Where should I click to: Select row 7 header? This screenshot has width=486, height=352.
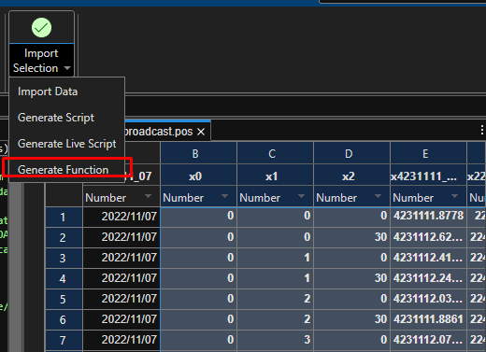coord(64,340)
